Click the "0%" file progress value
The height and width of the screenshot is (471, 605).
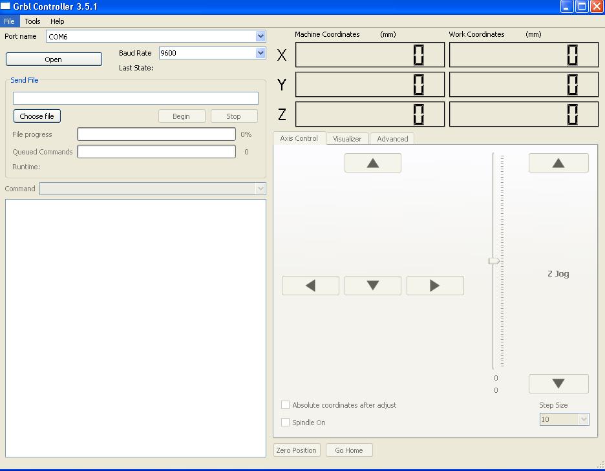point(246,134)
